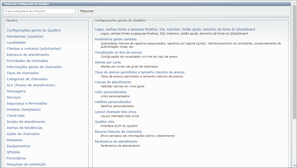Open Recurso Resumo de chamados link
This screenshot has height=168, width=297.
point(118,132)
